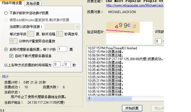Image resolution: width=191 pixels, height=112 pixels.
Task: Click the second time interval field before 秒
Action: [x=67, y=65]
